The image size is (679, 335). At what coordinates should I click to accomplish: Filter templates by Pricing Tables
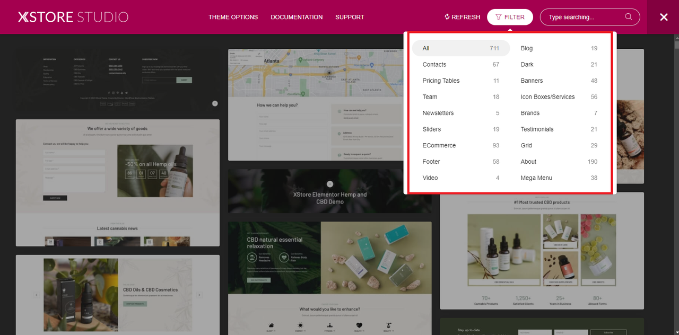461,81
